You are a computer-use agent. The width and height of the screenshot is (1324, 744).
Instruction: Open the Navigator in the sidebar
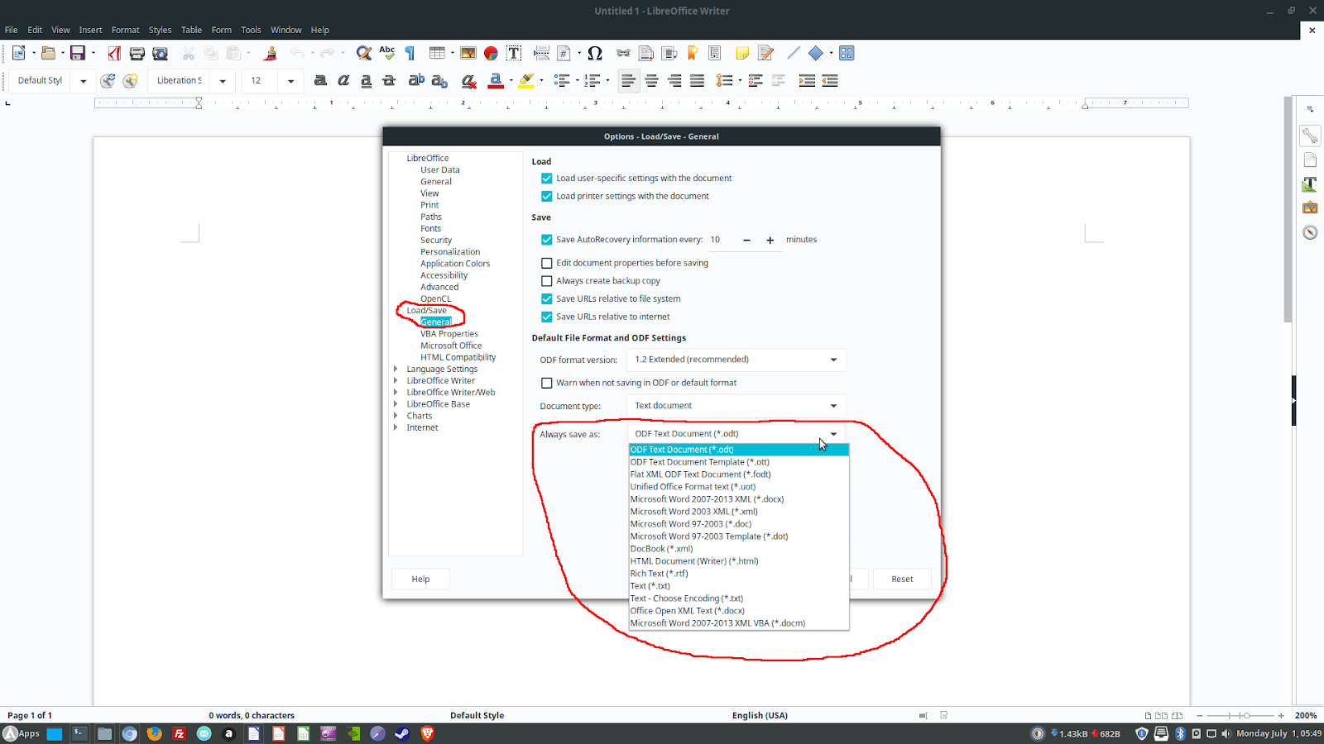1310,232
